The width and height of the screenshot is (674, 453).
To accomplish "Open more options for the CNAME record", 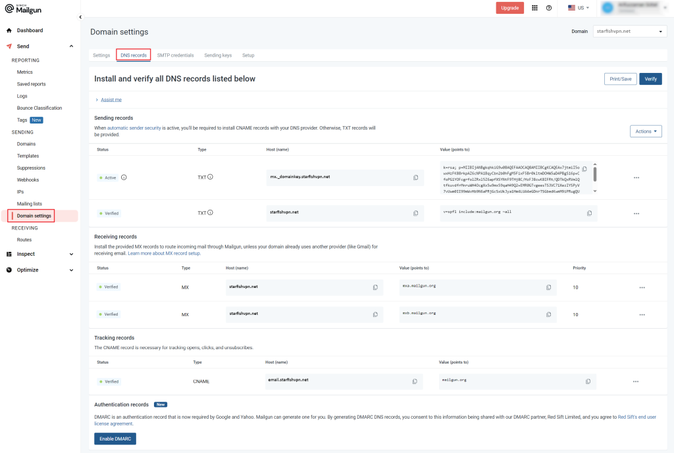I will coord(635,381).
